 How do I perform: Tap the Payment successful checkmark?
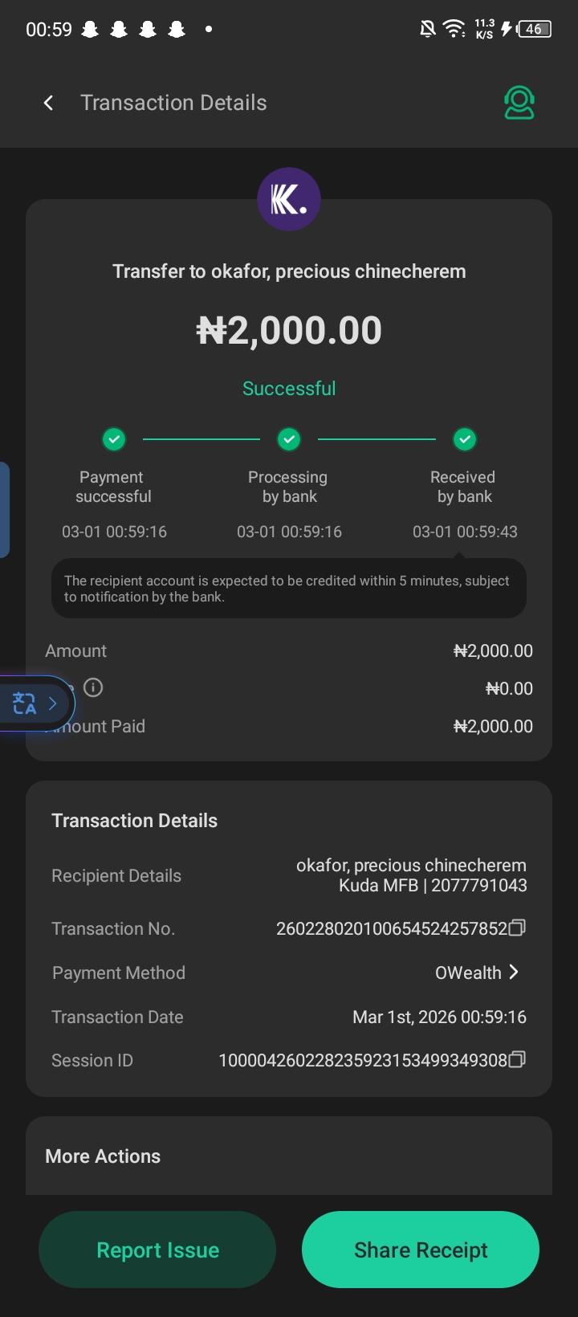pyautogui.click(x=114, y=439)
